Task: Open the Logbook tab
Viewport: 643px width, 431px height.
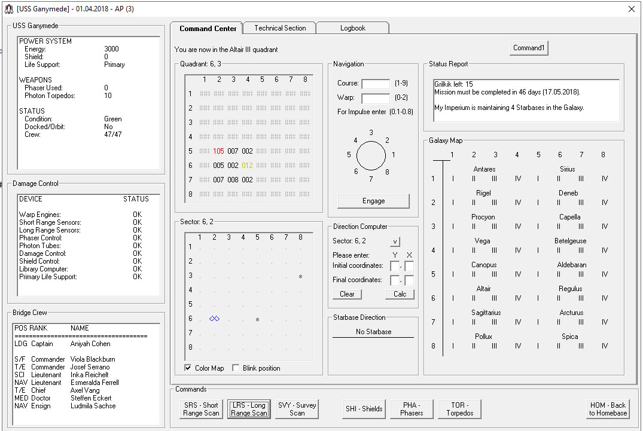Action: click(x=353, y=28)
